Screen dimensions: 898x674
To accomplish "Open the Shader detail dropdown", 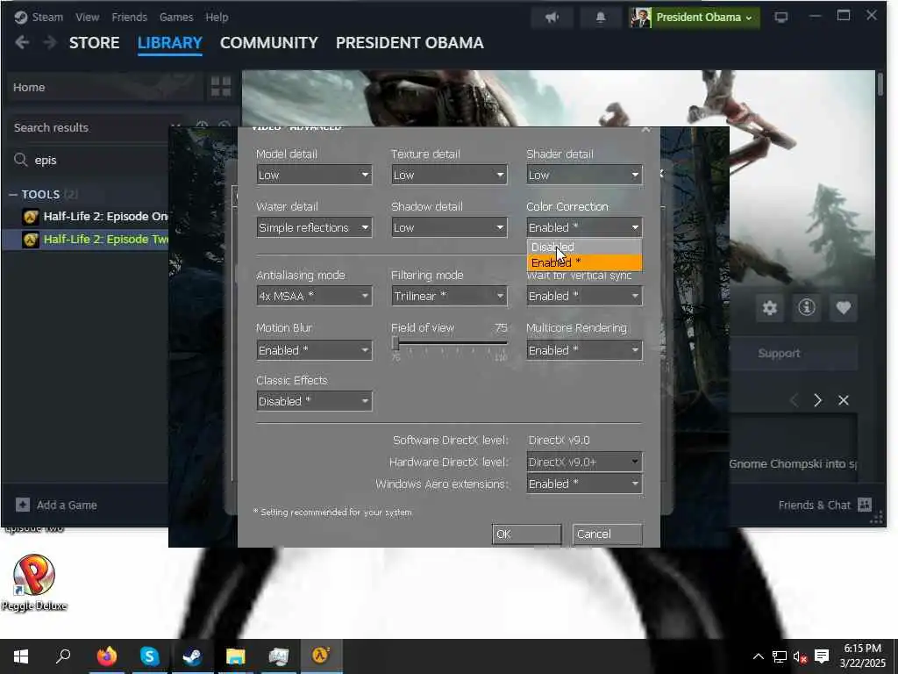I will pyautogui.click(x=585, y=175).
